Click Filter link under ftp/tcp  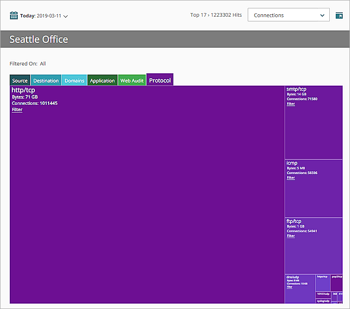291,236
